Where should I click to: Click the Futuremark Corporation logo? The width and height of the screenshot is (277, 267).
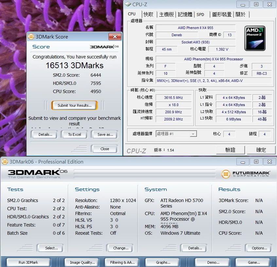click(x=246, y=174)
